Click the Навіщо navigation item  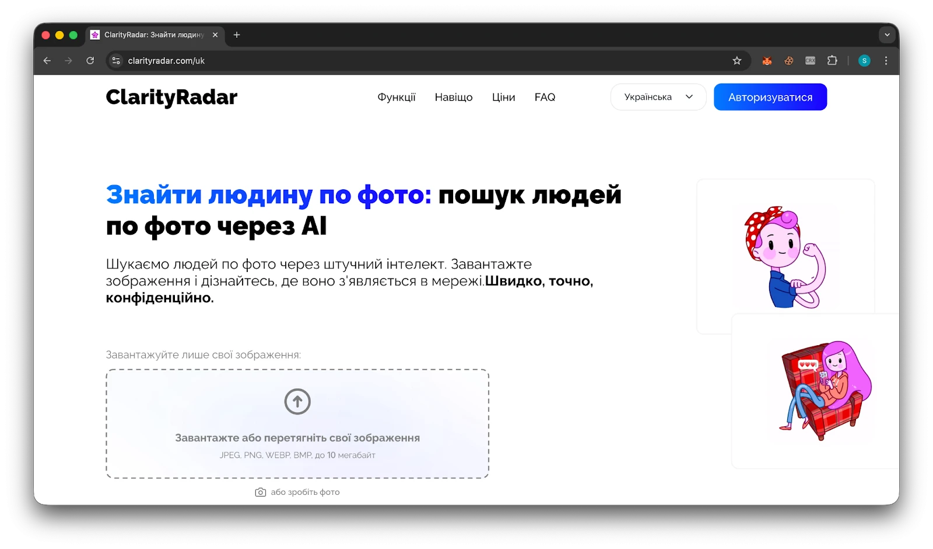click(453, 97)
